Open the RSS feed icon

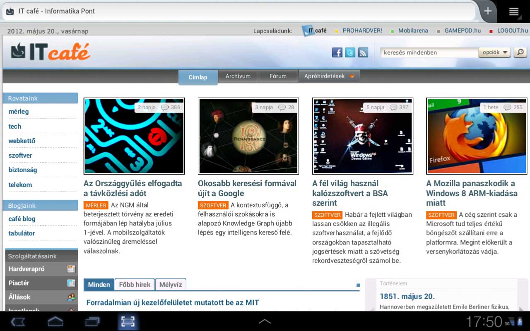(363, 53)
